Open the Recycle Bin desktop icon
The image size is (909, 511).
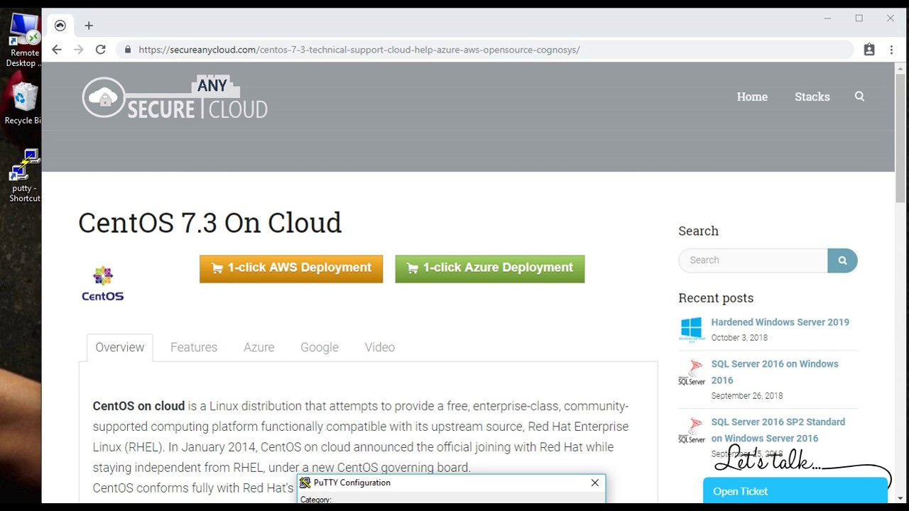24,104
